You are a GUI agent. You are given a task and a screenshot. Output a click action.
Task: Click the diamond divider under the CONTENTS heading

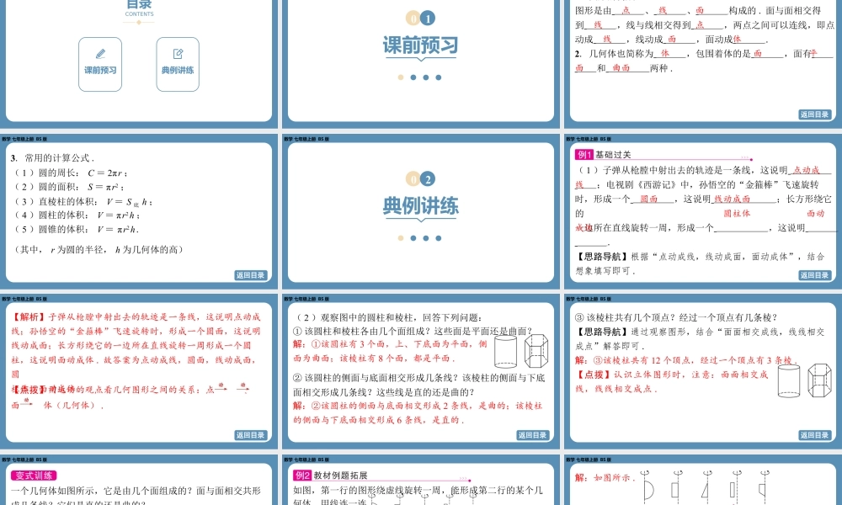click(x=139, y=23)
